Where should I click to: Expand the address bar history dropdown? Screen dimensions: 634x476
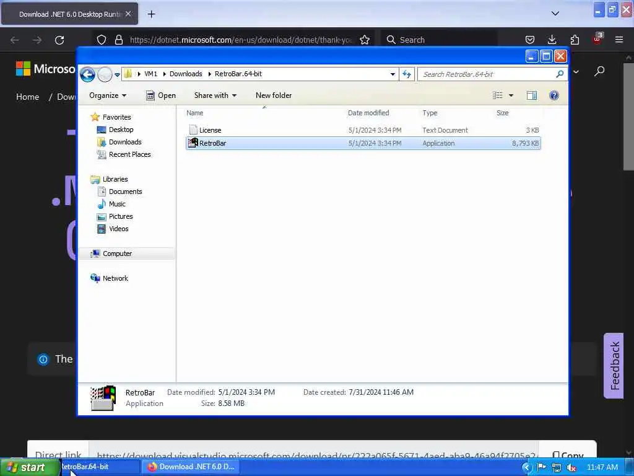click(x=392, y=74)
